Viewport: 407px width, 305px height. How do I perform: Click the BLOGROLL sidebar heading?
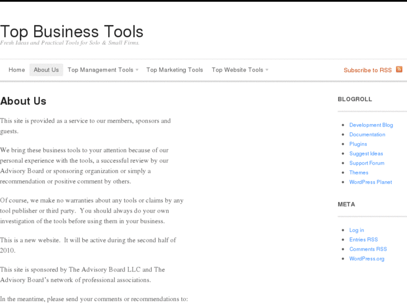[354, 99]
